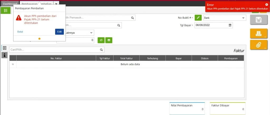The width and height of the screenshot is (270, 115).
Task: Click the Tgl Bayar date input field
Action: click(x=211, y=25)
